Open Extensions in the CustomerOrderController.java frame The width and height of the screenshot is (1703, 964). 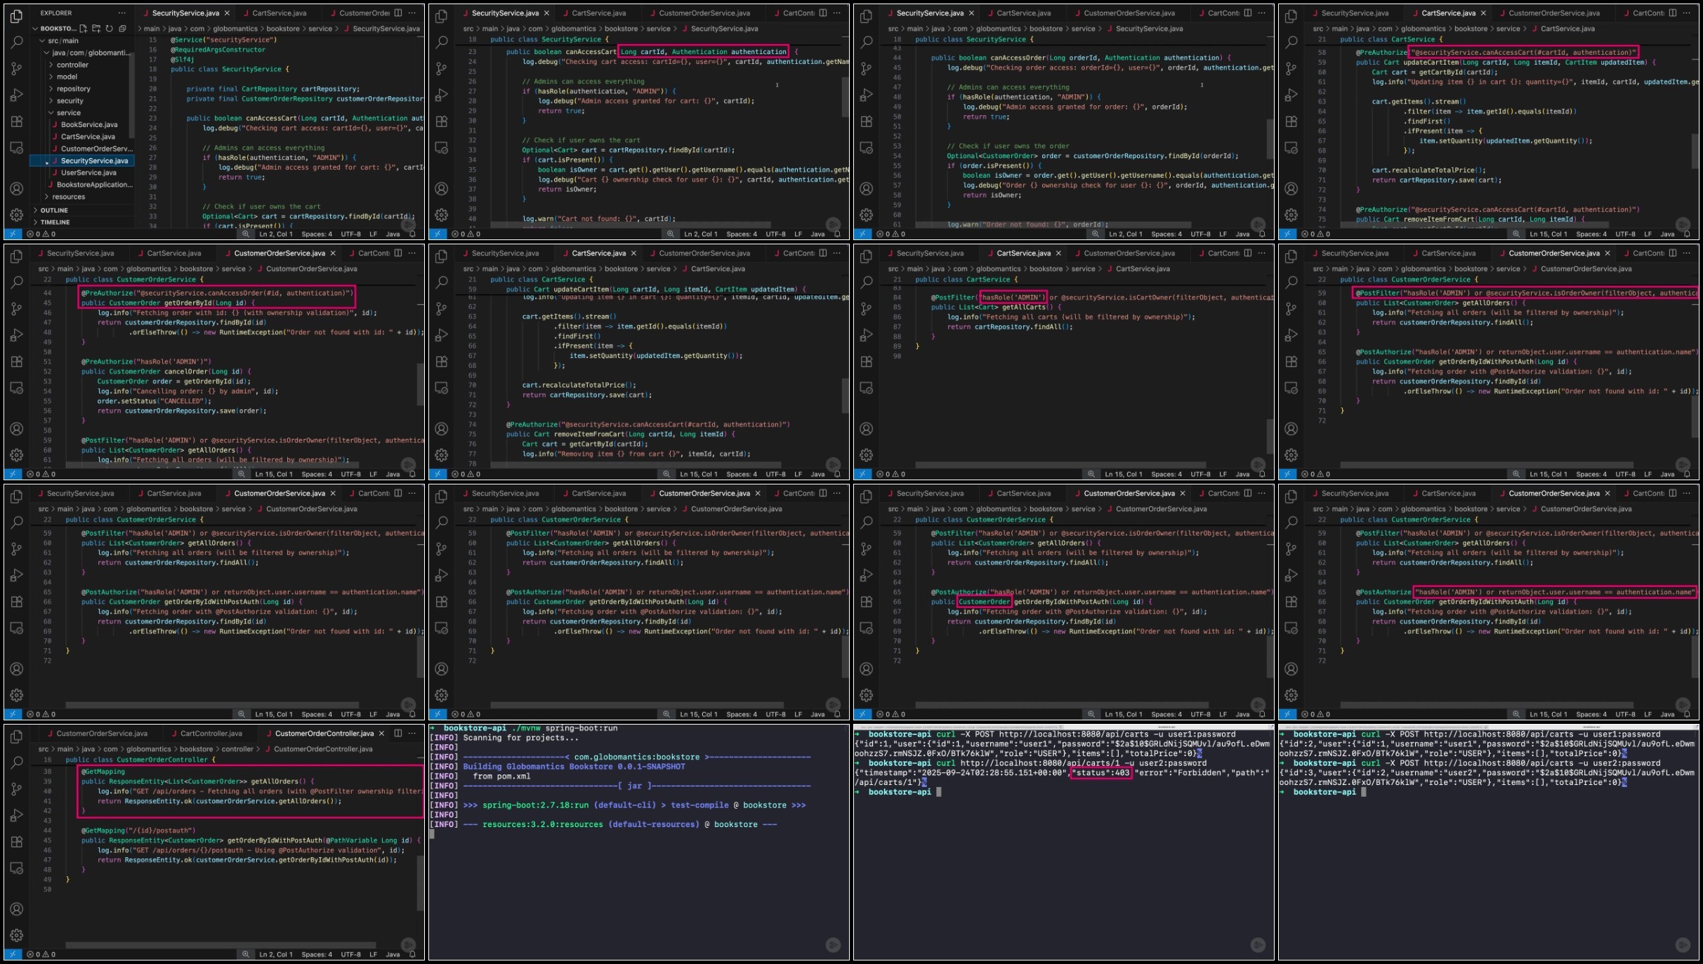[17, 842]
